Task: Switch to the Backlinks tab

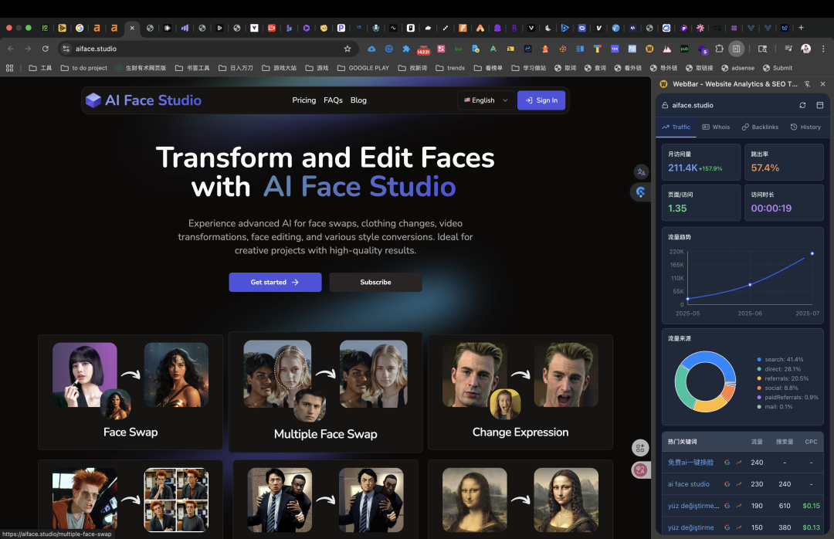Action: coord(760,127)
